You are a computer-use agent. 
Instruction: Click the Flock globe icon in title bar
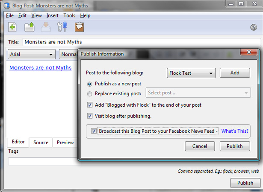point(7,6)
